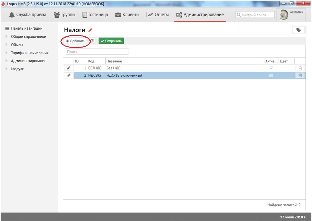Image resolution: width=312 pixels, height=221 pixels.
Task: Delete the НДС-18 Включенный row via trash icon
Action: [300, 76]
